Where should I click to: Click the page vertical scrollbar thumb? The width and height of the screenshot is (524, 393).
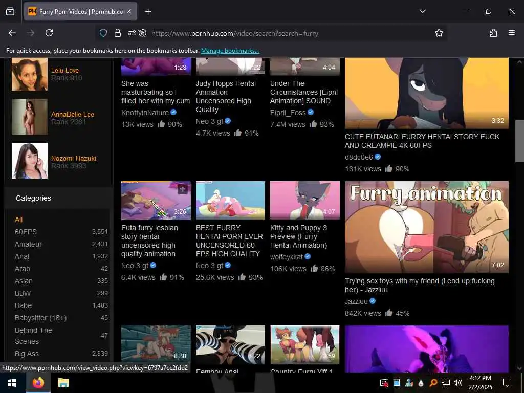pyautogui.click(x=519, y=141)
